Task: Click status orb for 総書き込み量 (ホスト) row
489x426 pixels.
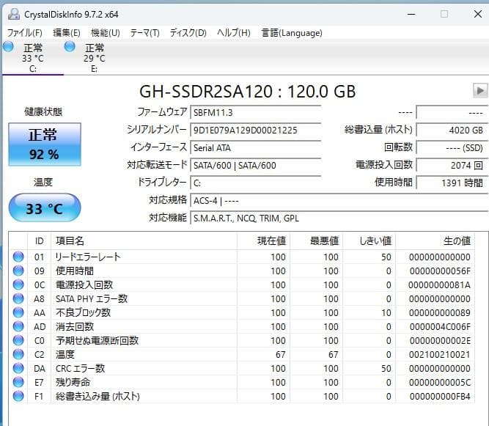Action: point(18,396)
